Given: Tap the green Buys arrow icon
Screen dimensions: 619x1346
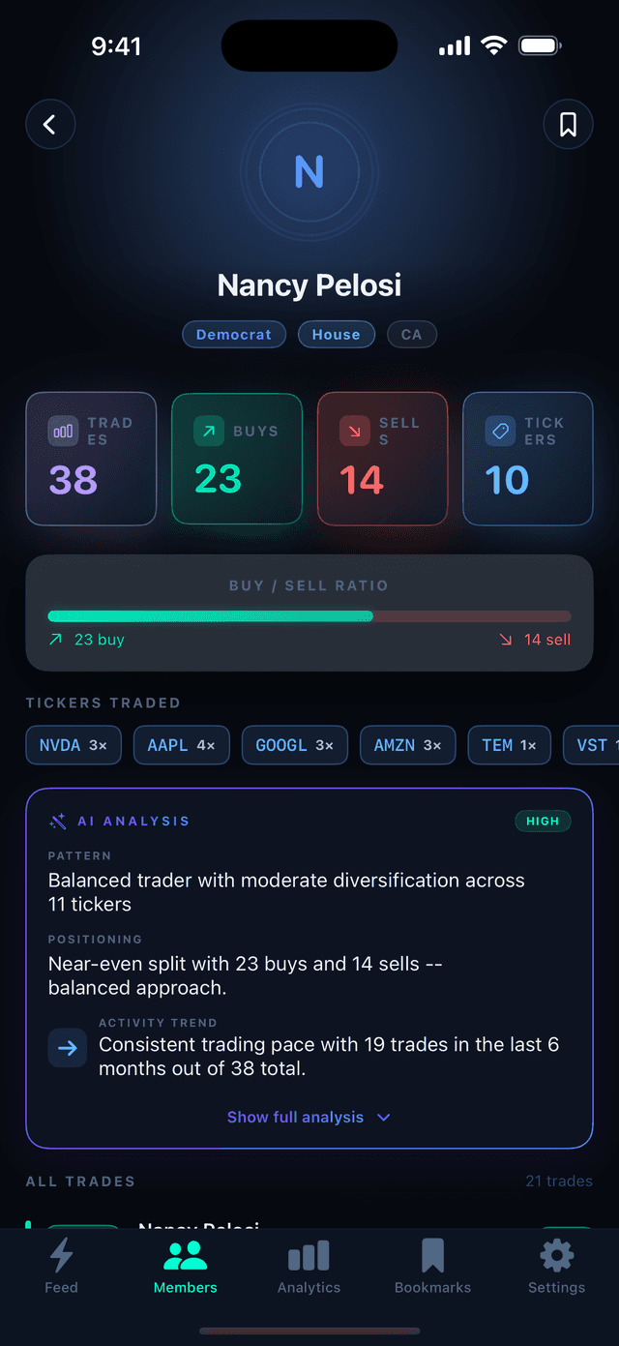Looking at the screenshot, I should [x=209, y=430].
